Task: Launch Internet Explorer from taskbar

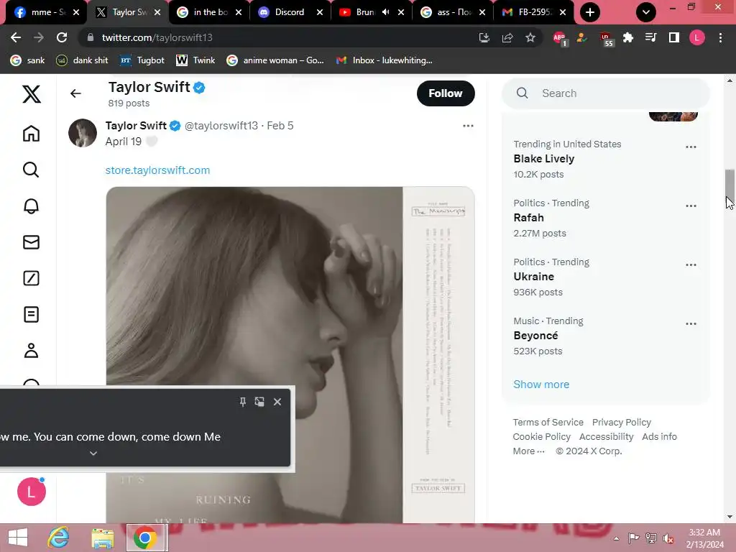Action: [59, 538]
